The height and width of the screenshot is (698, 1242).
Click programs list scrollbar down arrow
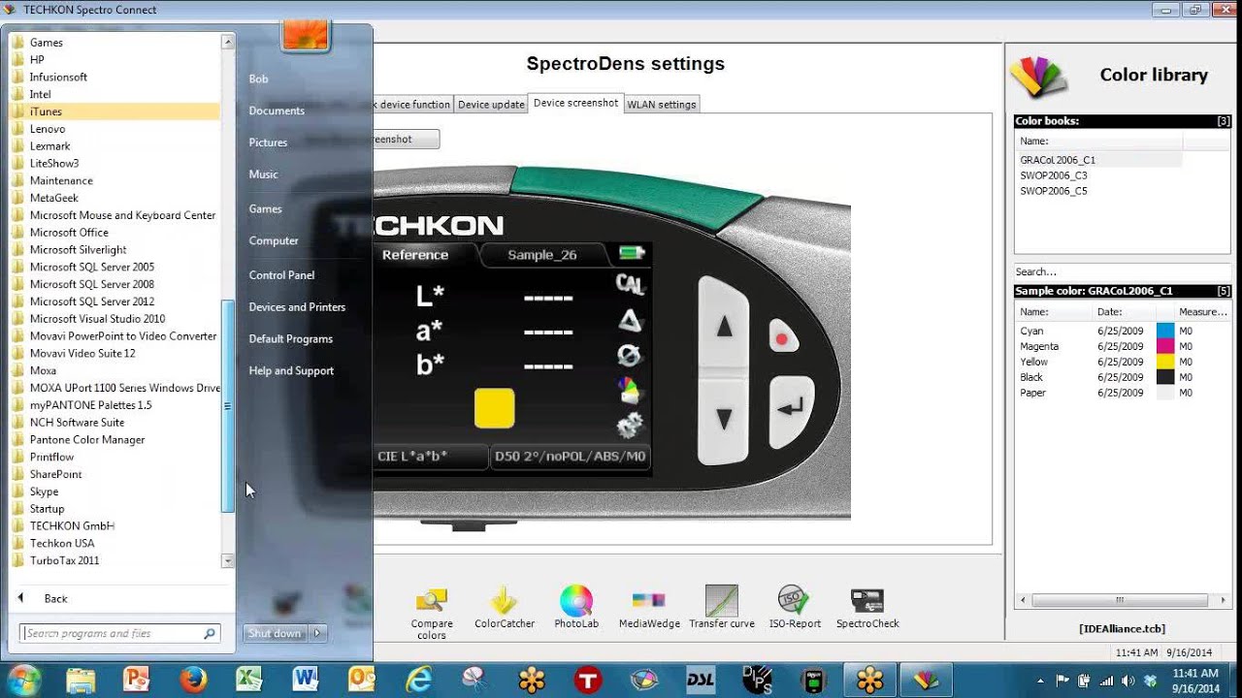point(228,560)
